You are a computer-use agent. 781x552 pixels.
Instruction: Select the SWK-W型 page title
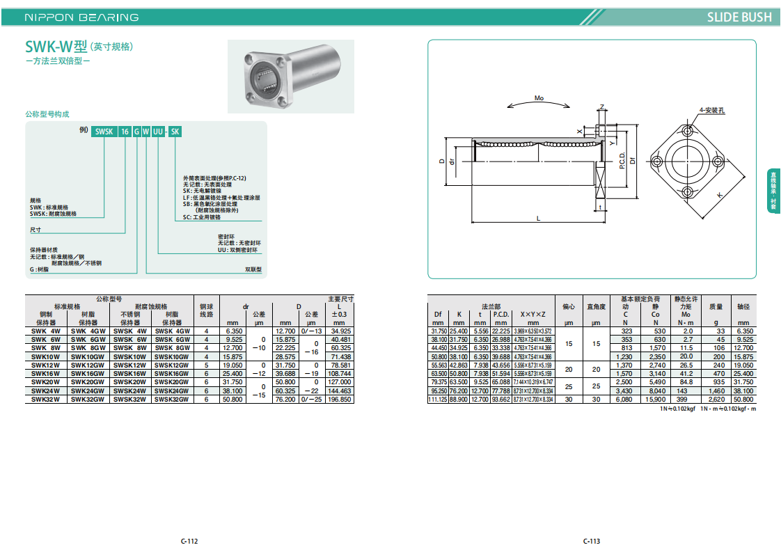point(56,47)
